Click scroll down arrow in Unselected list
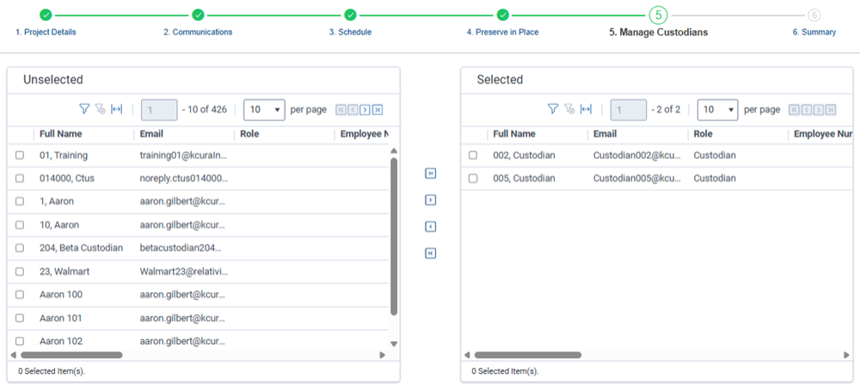The width and height of the screenshot is (860, 391). coord(393,344)
